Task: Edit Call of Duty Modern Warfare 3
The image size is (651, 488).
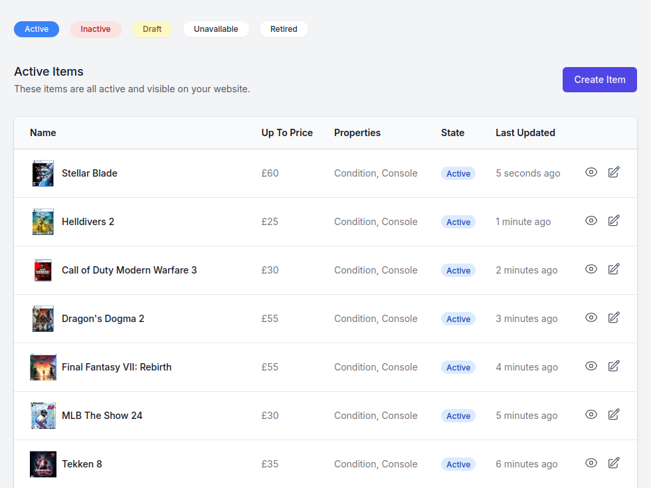Action: pos(614,270)
